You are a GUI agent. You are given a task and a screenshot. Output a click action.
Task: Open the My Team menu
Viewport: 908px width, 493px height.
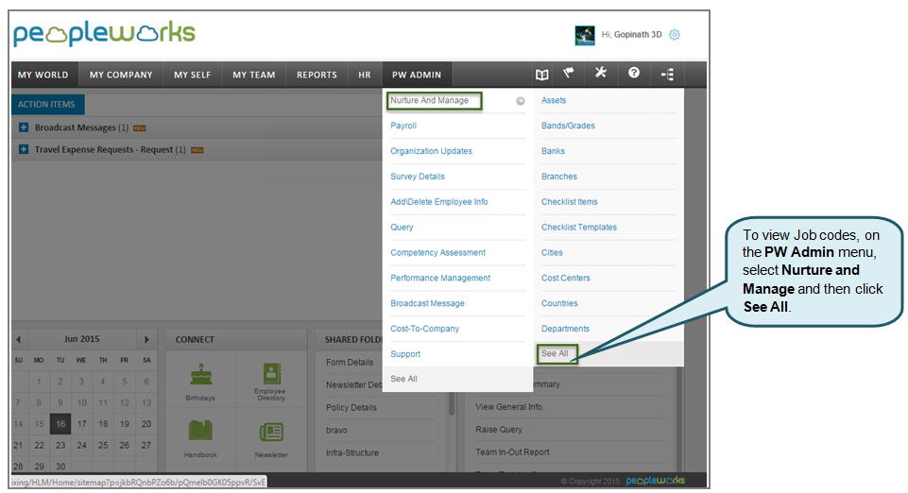pos(254,75)
